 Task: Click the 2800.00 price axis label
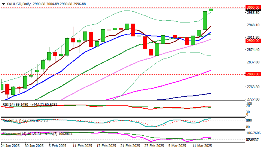point(251,75)
